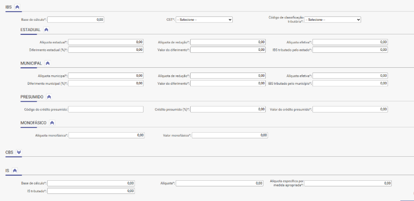Collapse the IBS section chevron
Viewport: 414px width, 201px height.
pos(17,7)
